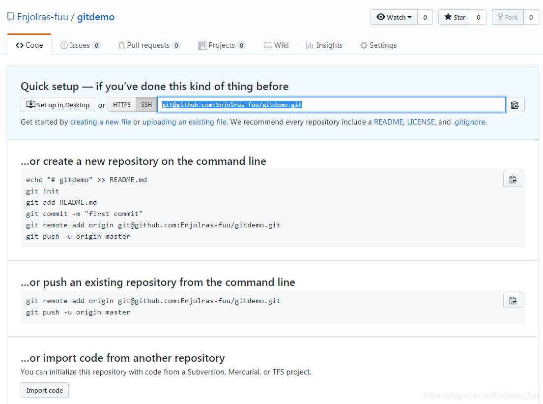Image resolution: width=543 pixels, height=404 pixels.
Task: Focus the clone URL text field
Action: pyautogui.click(x=331, y=105)
